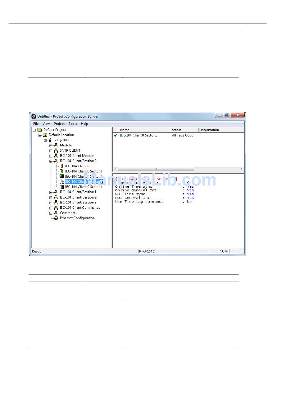Click the horizontal scrollbar thumb in list pane
The image size is (295, 393).
coord(156,169)
